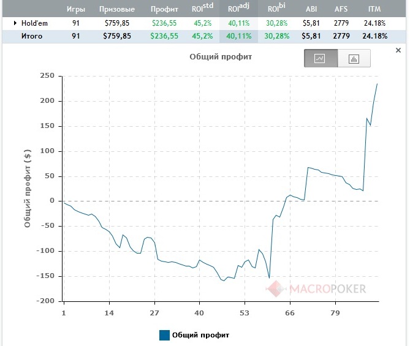Click the Общий профит legend label

(x=200, y=336)
